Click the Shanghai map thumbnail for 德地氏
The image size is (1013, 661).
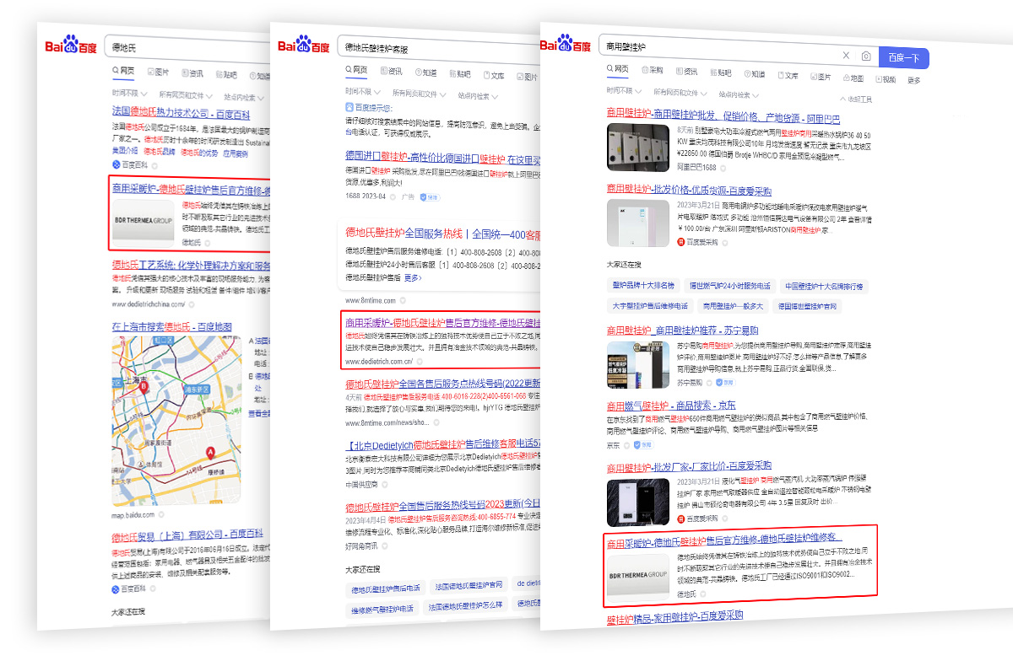pyautogui.click(x=175, y=420)
